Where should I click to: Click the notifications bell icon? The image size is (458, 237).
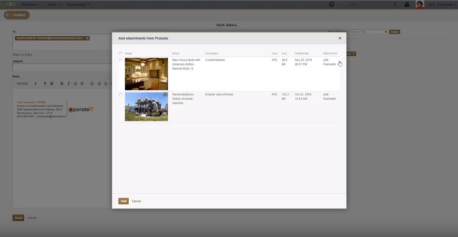pyautogui.click(x=407, y=4)
